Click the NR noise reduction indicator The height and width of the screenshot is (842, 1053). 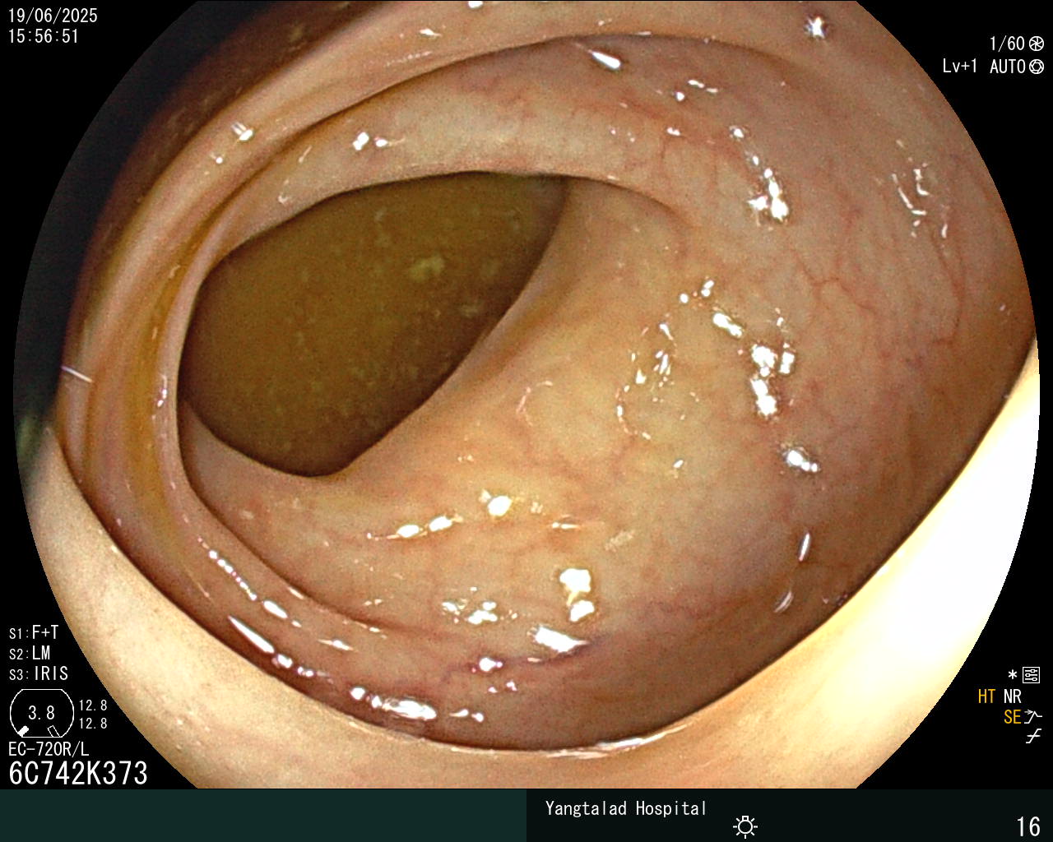1012,696
